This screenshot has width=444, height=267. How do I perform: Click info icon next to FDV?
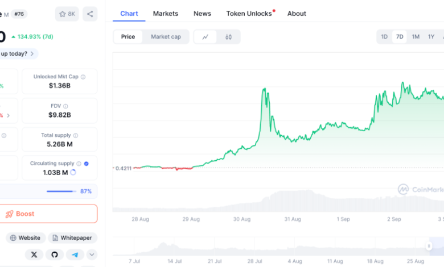[x=65, y=106]
